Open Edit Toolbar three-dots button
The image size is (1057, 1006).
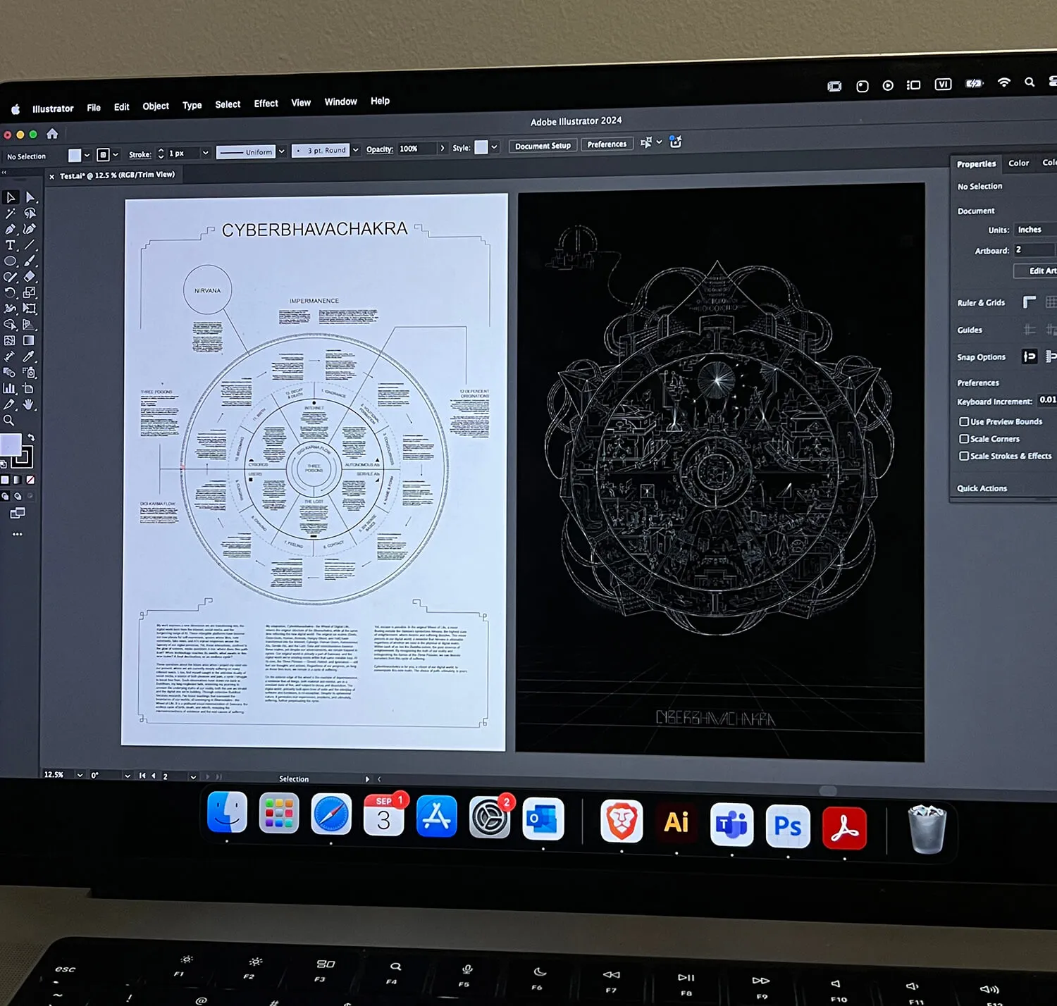17,534
